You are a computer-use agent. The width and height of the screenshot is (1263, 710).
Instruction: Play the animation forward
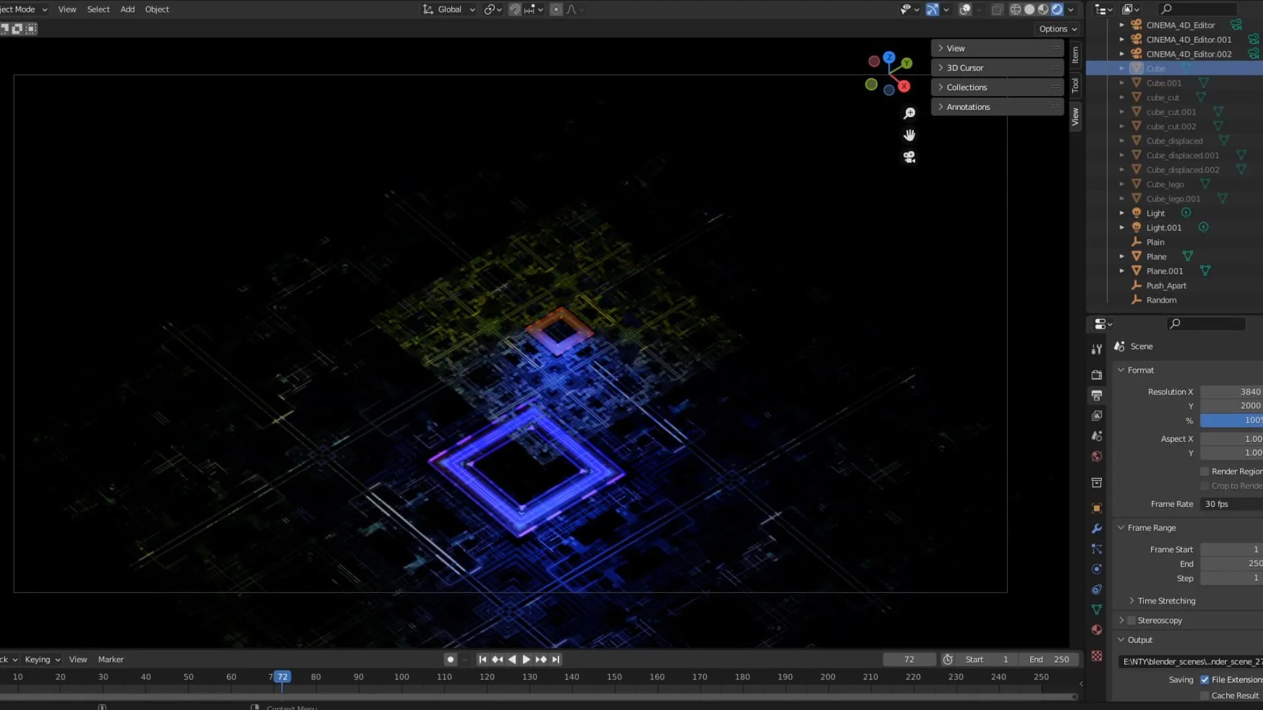526,659
